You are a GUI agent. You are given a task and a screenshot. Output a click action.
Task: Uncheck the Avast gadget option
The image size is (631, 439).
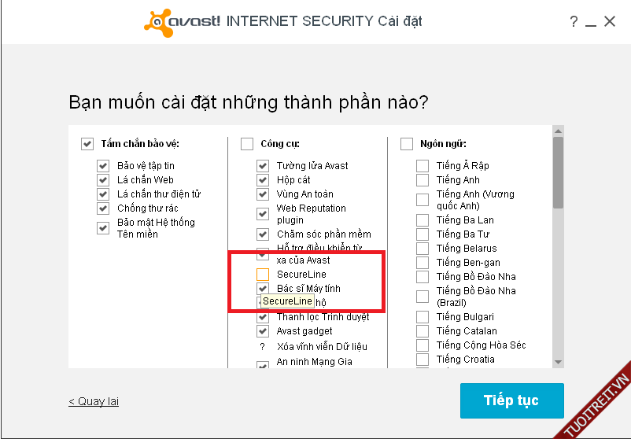[x=263, y=331]
